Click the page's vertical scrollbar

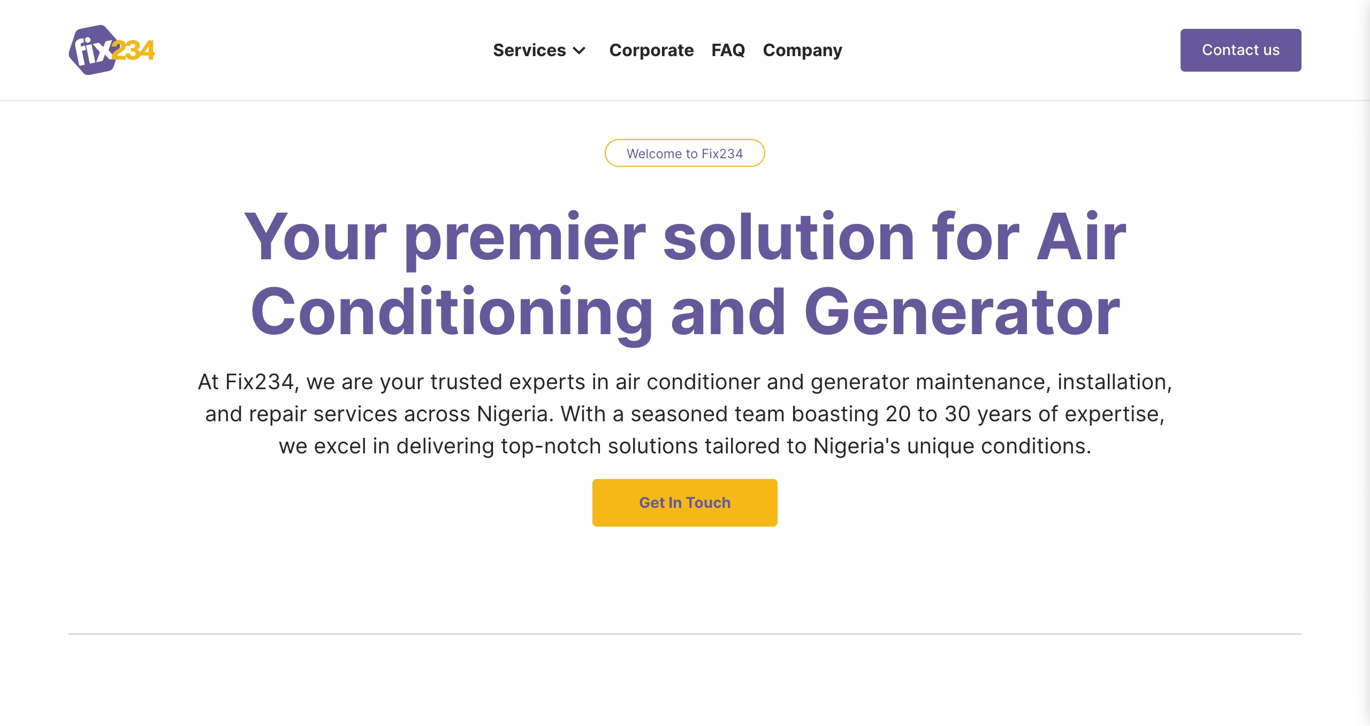tap(1365, 363)
